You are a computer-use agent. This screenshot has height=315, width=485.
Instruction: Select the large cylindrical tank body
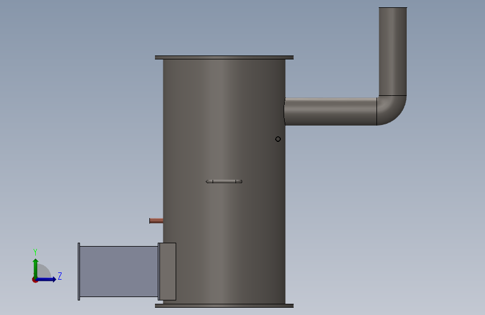click(224, 182)
